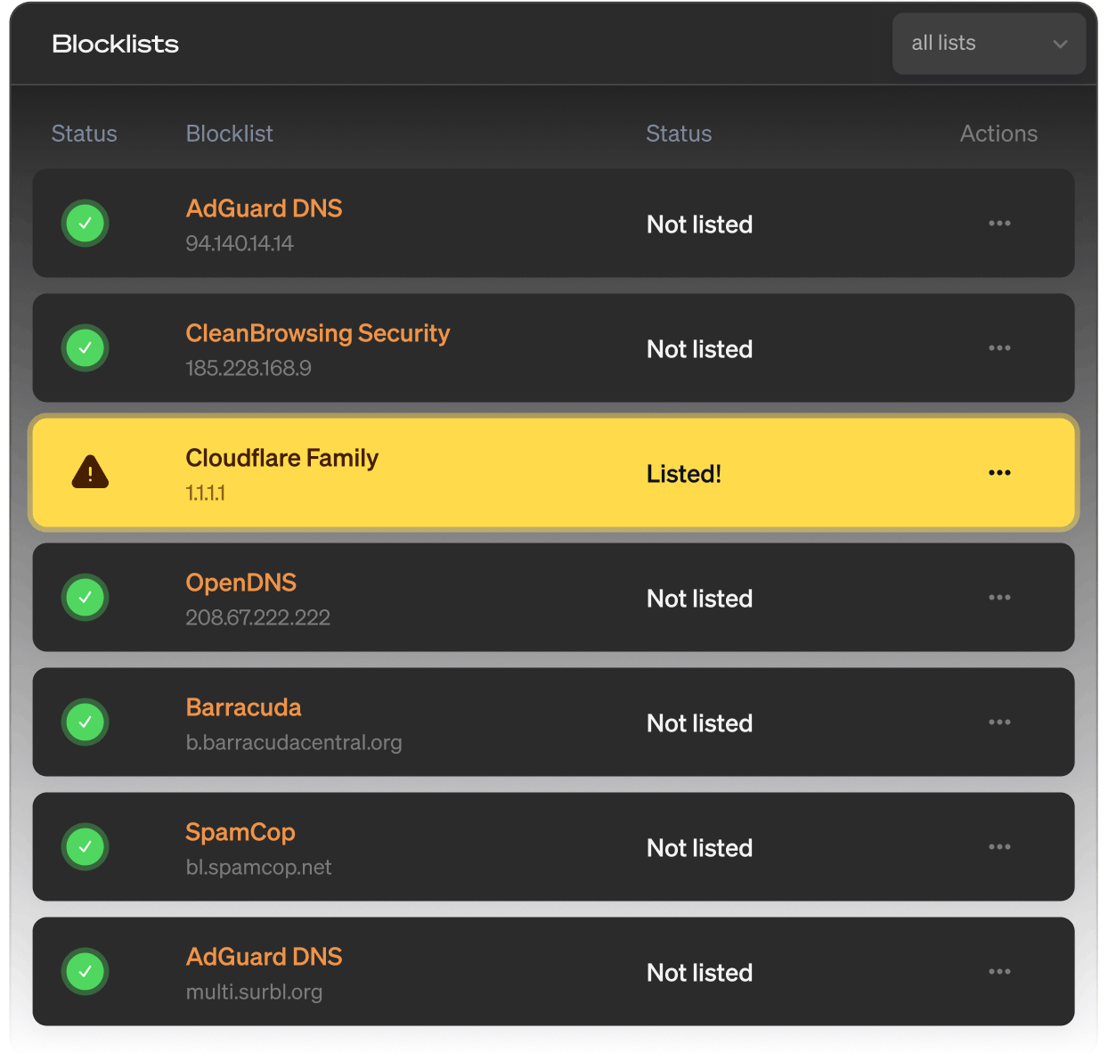Click the green check icon for SpamCop
This screenshot has width=1108, height=1061.
pyautogui.click(x=86, y=847)
